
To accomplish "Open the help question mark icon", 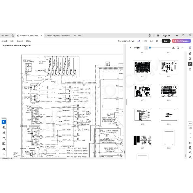I will (150, 36).
